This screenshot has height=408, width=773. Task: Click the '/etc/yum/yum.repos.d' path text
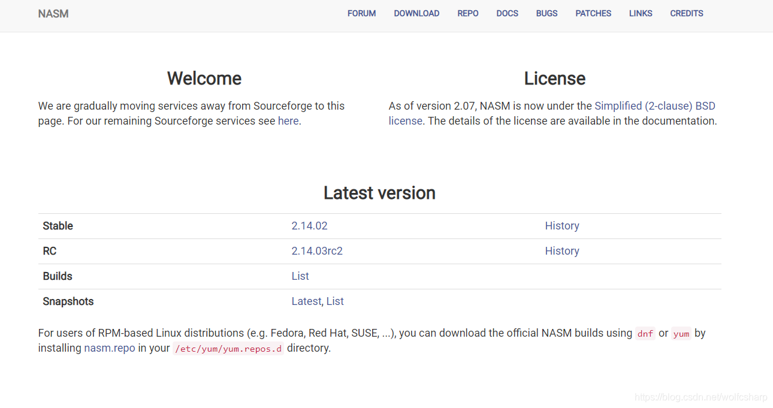[228, 349]
